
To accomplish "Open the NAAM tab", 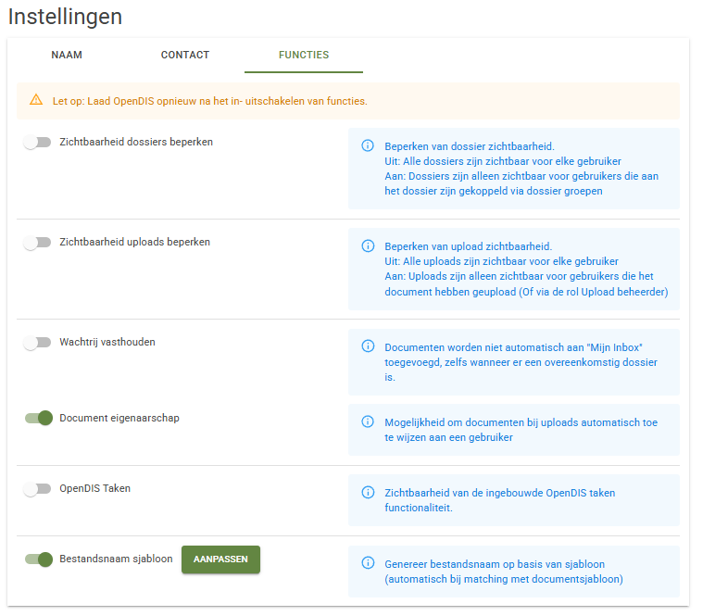I will [x=67, y=55].
